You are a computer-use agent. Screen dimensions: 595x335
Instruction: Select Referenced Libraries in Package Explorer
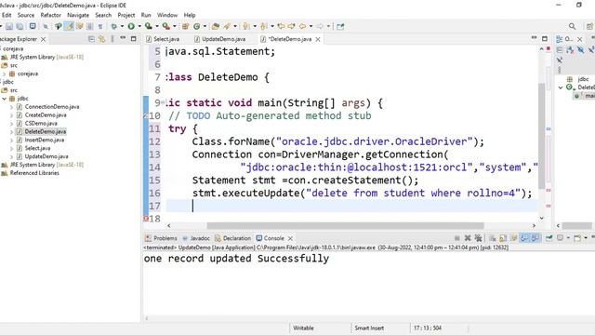(x=34, y=173)
